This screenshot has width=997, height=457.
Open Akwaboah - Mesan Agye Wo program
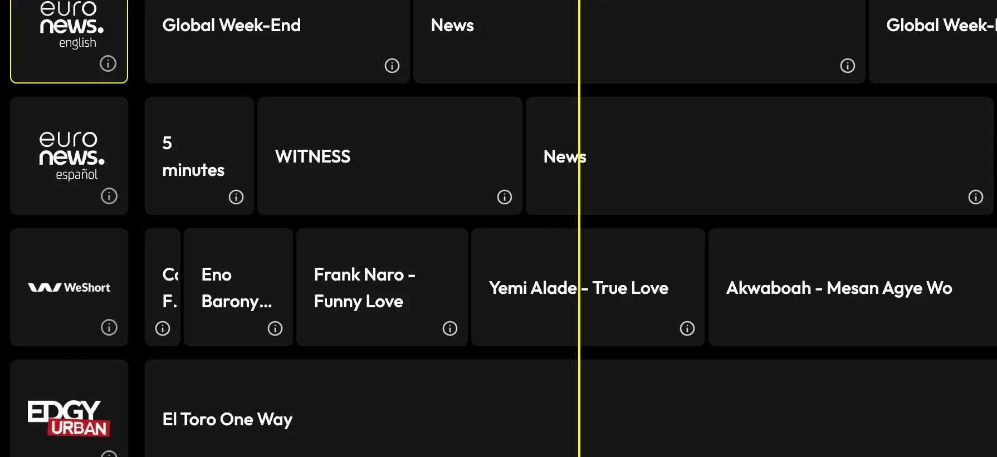tap(839, 288)
